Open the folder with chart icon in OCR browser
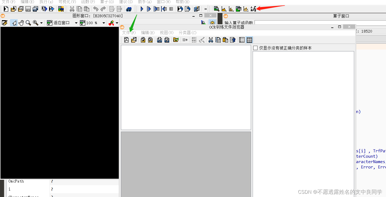The width and height of the screenshot is (386, 197). tap(176, 40)
